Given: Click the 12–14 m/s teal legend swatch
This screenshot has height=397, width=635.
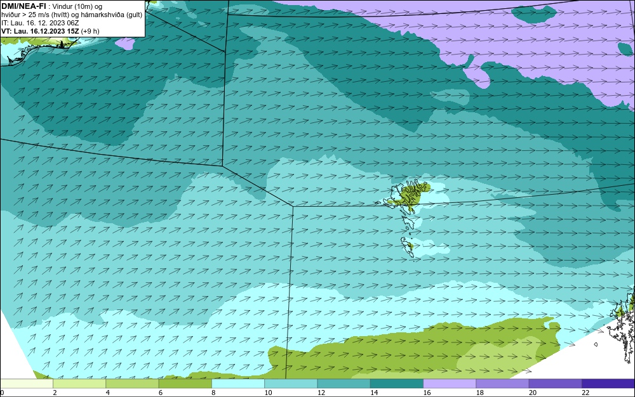Looking at the screenshot, I should pos(344,383).
